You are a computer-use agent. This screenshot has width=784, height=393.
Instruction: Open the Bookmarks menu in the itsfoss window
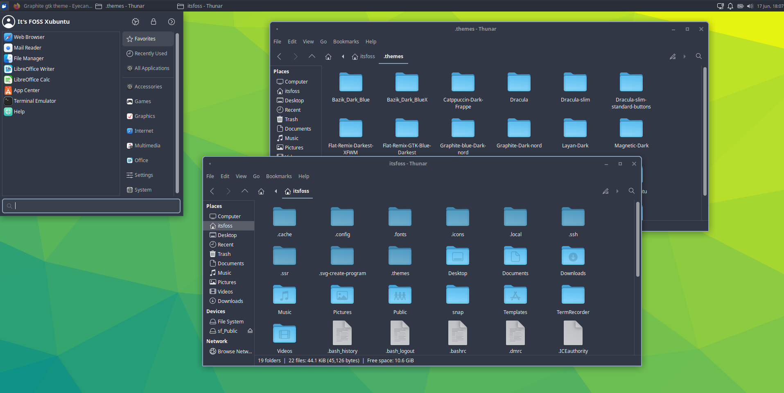click(278, 176)
